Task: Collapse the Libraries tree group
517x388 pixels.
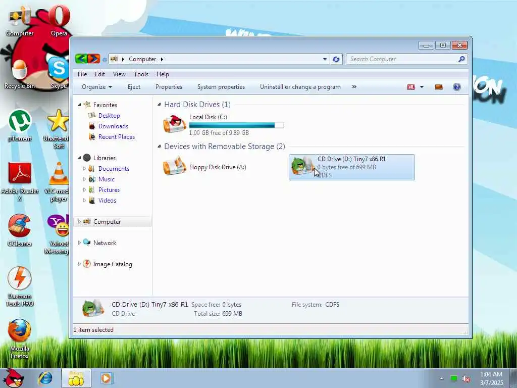Action: pos(79,158)
